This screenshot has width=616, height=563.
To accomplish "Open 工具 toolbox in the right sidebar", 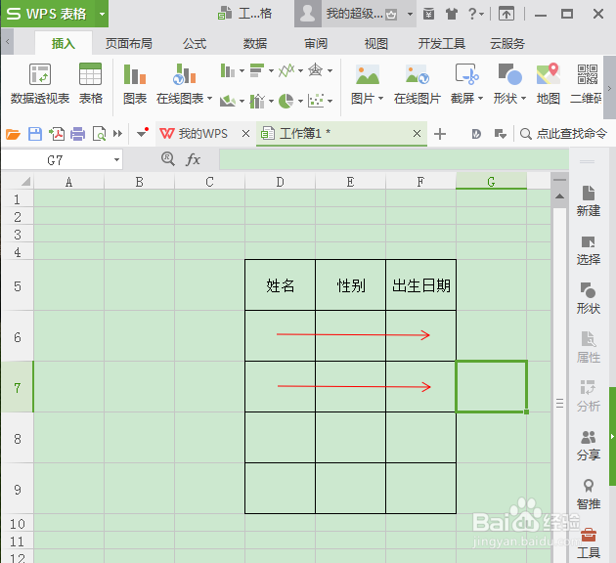I will tap(588, 543).
